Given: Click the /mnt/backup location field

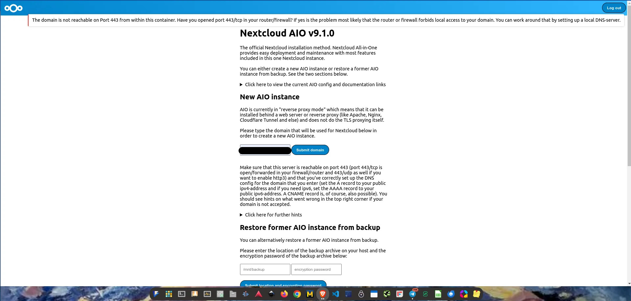Looking at the screenshot, I should point(265,269).
